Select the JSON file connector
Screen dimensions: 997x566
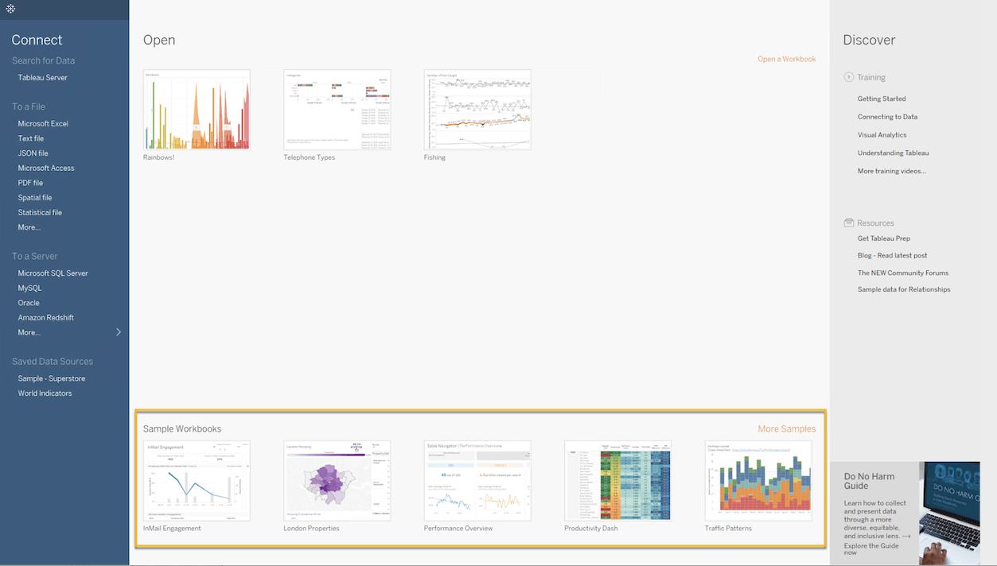33,153
